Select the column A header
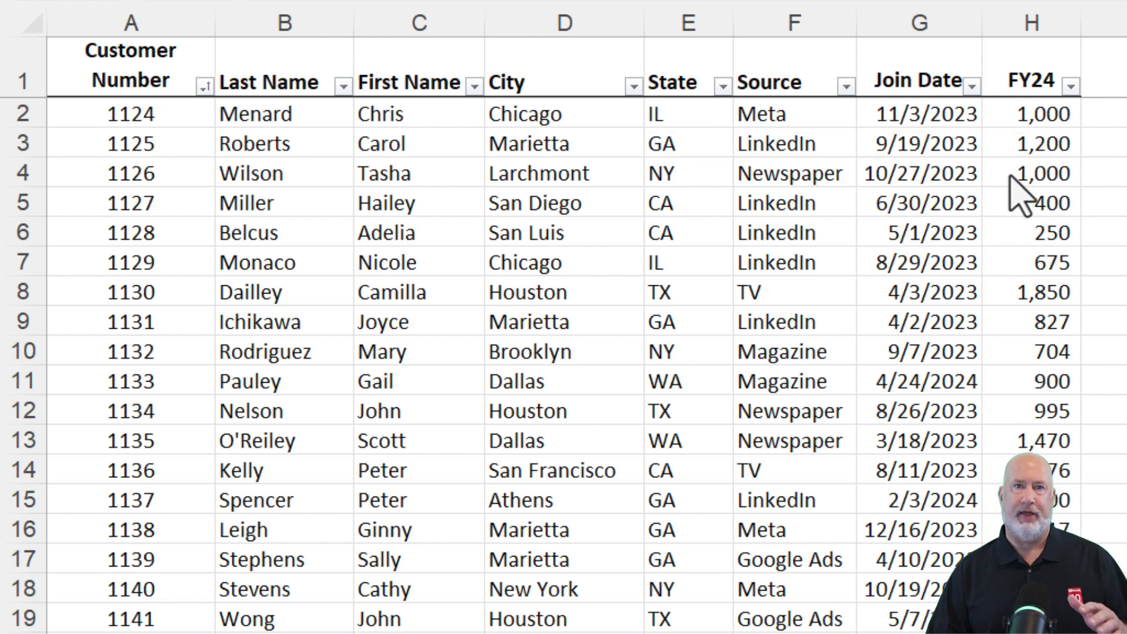1127x634 pixels. [x=130, y=22]
